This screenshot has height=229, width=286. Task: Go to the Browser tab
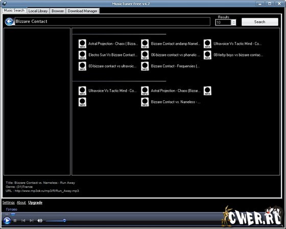(58, 11)
